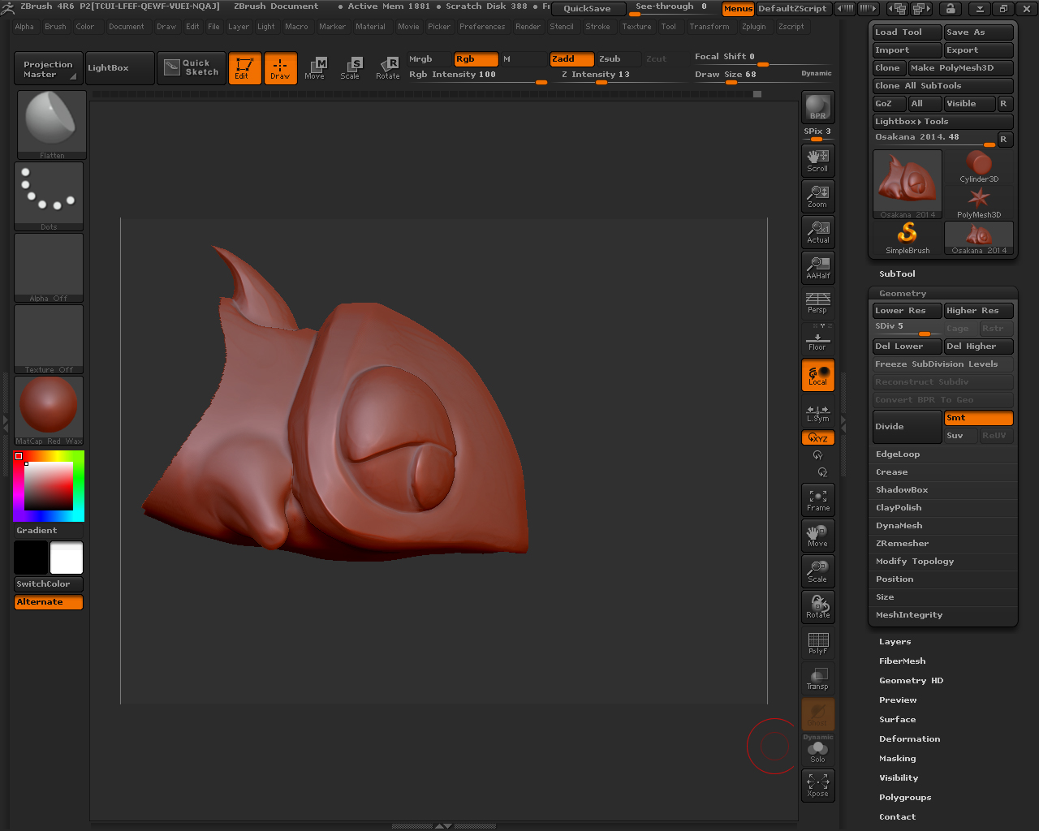Select top shelf Scale mode
The height and width of the screenshot is (831, 1039).
(x=351, y=68)
